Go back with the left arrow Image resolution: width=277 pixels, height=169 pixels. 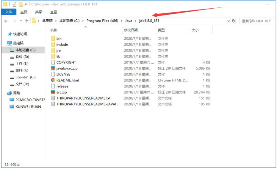[x=6, y=21]
